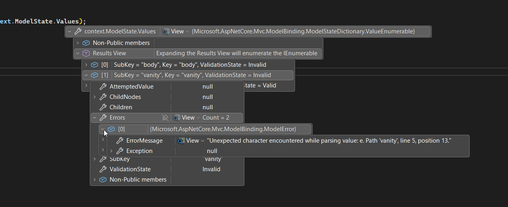Viewport: 508px width, 207px height.
Task: Select the bottom Non-Public members row
Action: click(138, 180)
